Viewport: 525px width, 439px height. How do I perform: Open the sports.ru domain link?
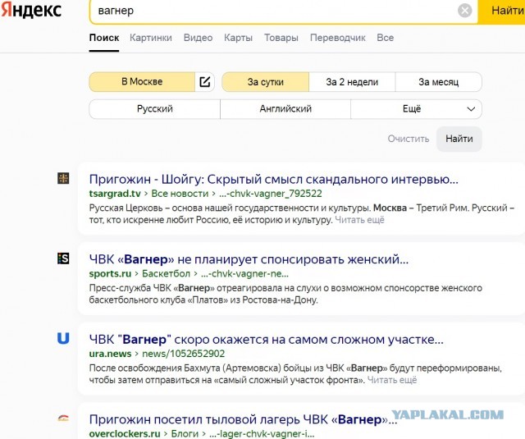tap(110, 273)
